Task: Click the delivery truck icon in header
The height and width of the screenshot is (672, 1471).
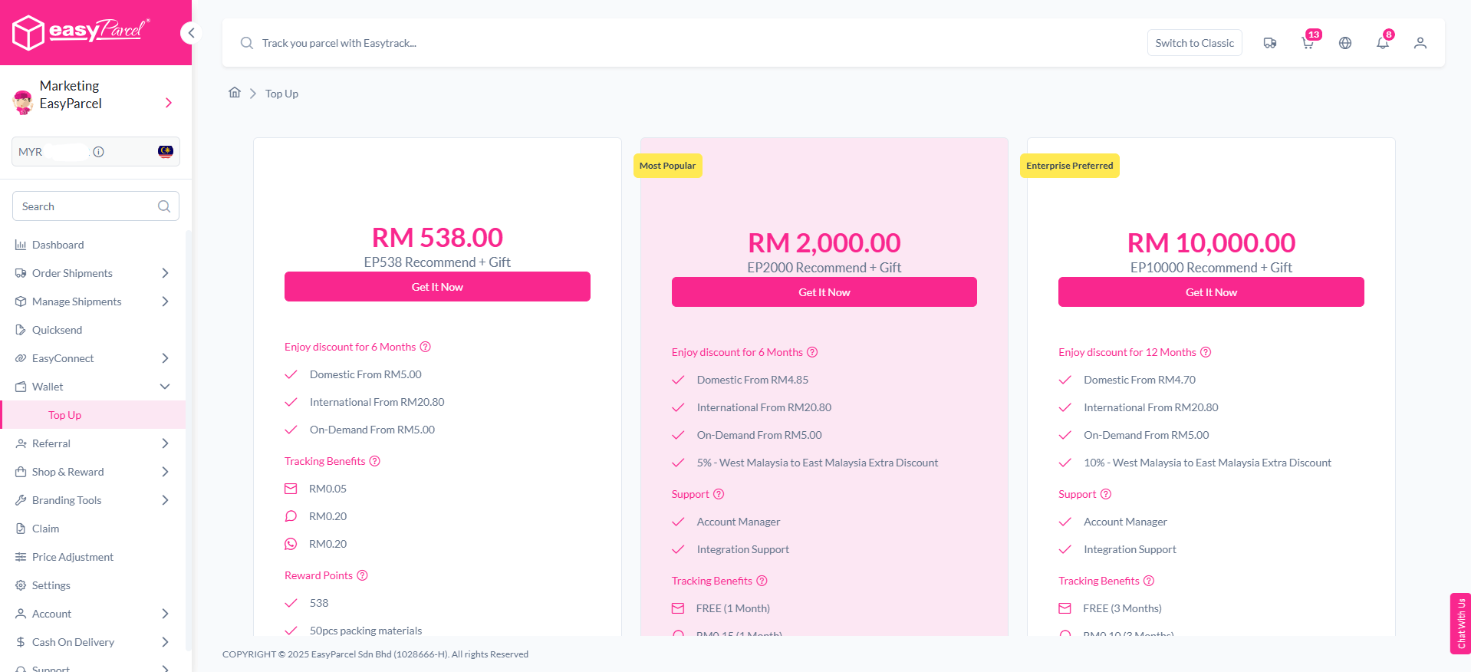Action: point(1269,44)
